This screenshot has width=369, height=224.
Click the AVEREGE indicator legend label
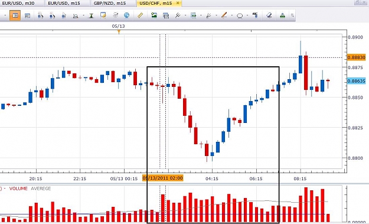tap(41, 189)
